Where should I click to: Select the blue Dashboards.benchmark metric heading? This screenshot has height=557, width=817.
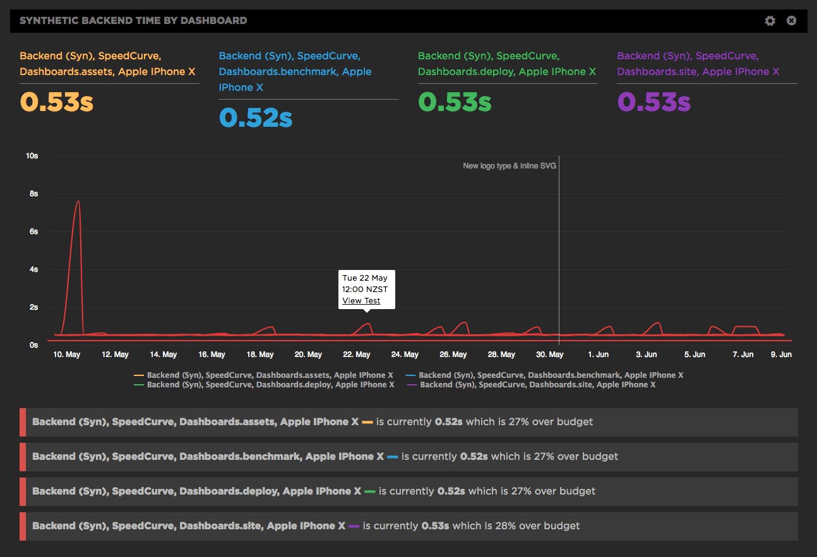coord(295,71)
